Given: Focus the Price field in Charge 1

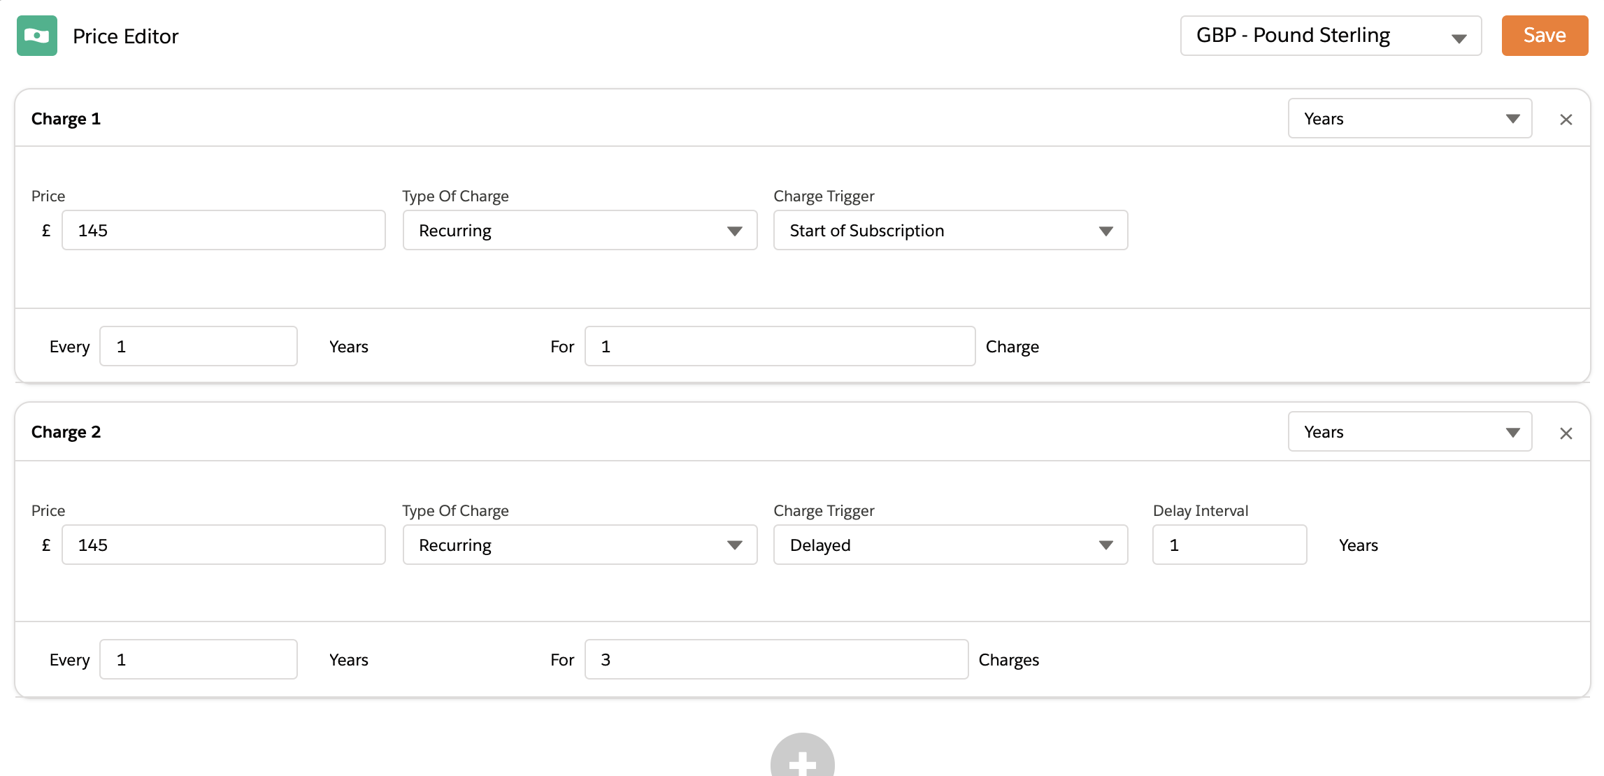Looking at the screenshot, I should [224, 231].
